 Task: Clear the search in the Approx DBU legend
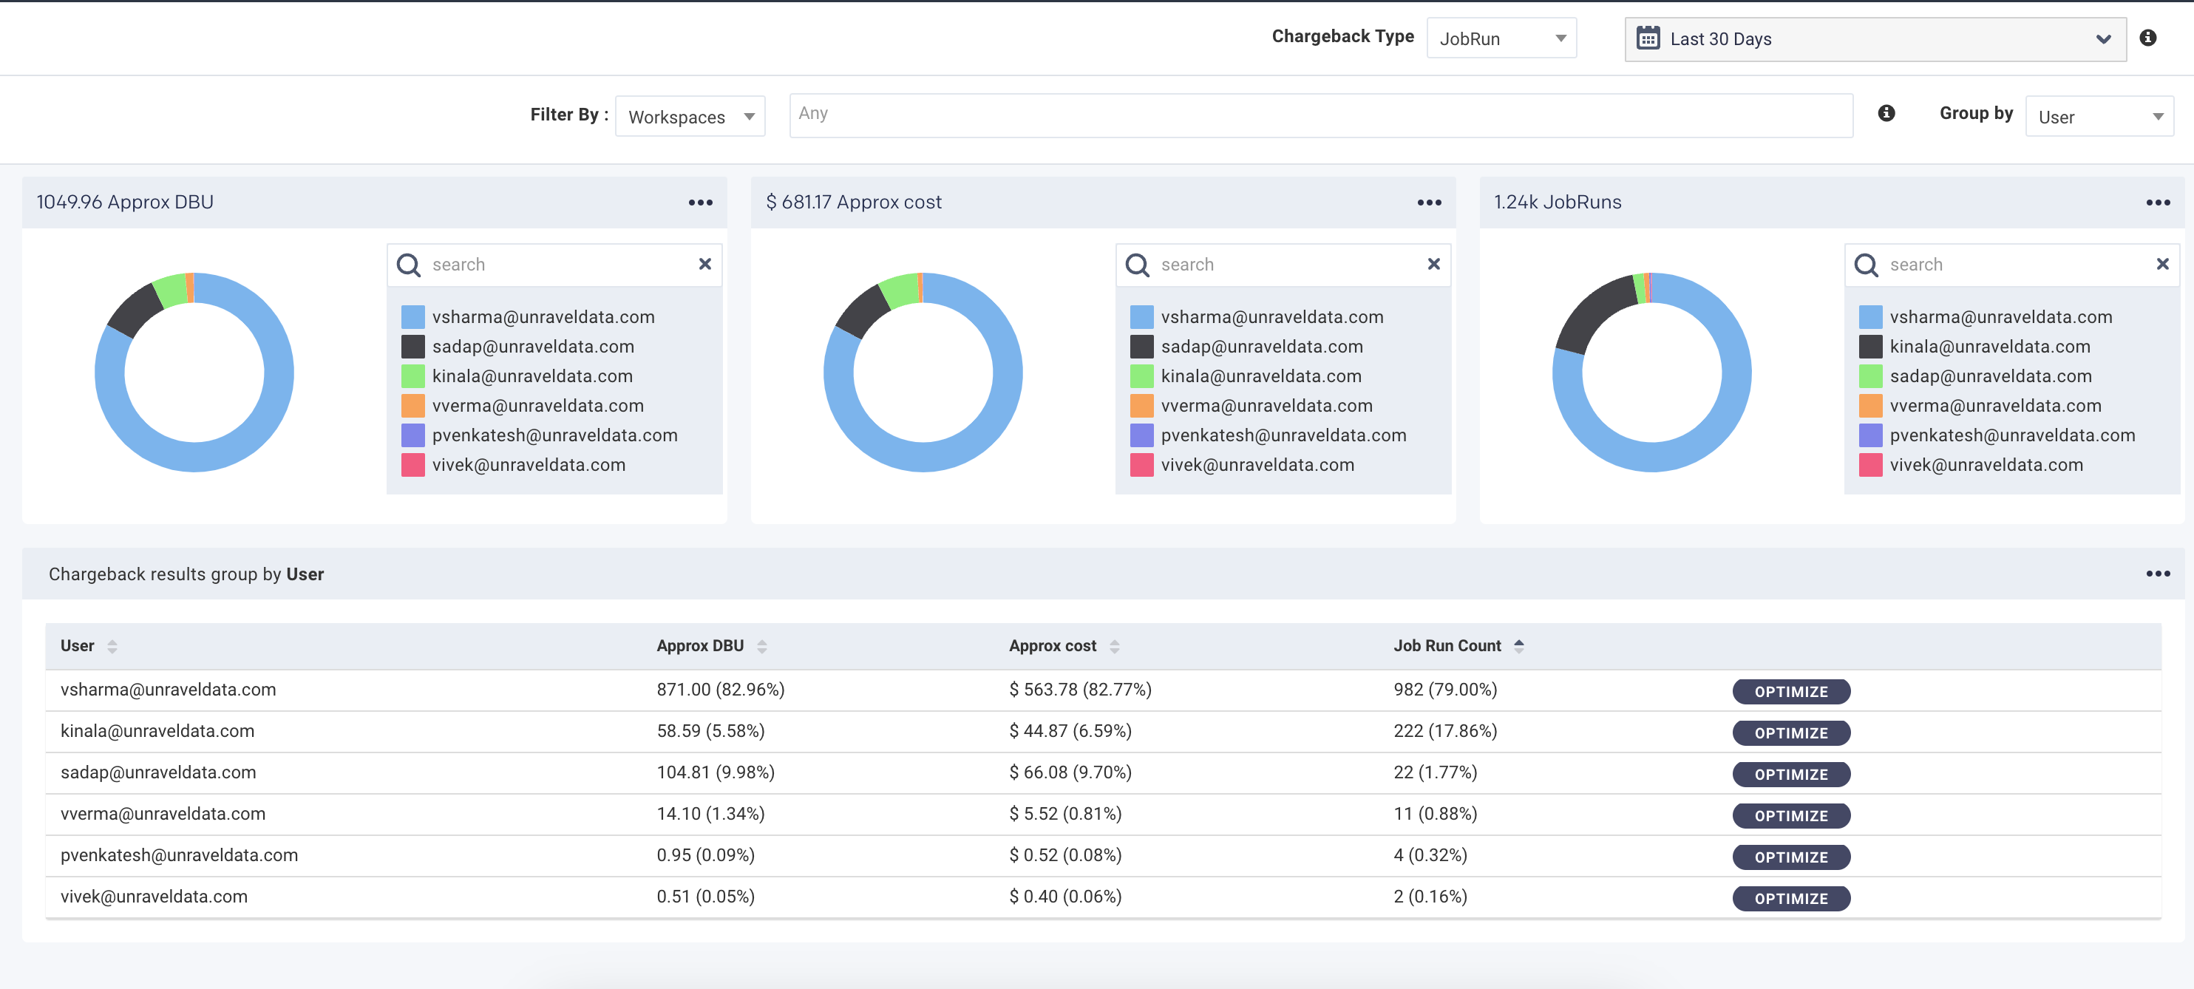pos(704,264)
